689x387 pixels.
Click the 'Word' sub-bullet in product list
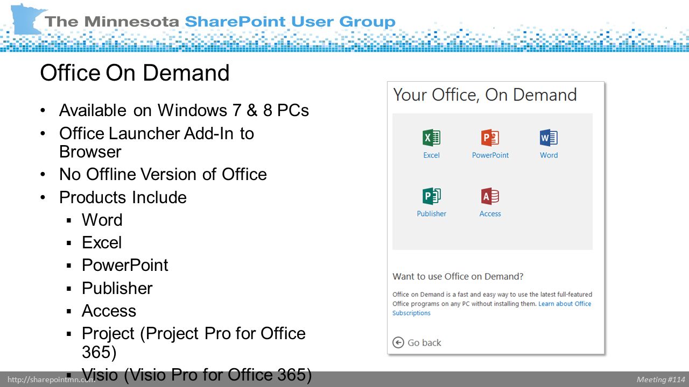[102, 220]
